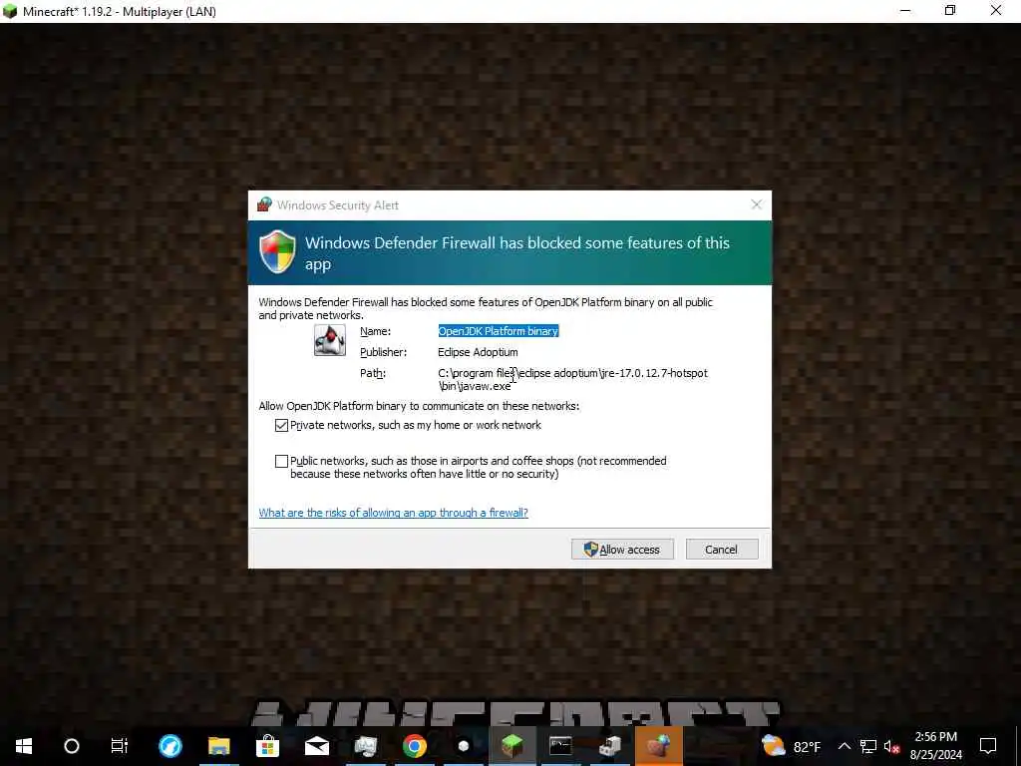Open Microsoft Store from the taskbar

267,746
